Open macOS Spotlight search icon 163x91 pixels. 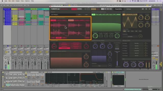click(x=158, y=1)
